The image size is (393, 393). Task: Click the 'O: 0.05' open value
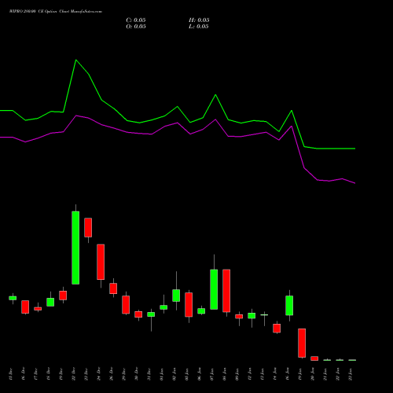pyautogui.click(x=136, y=27)
